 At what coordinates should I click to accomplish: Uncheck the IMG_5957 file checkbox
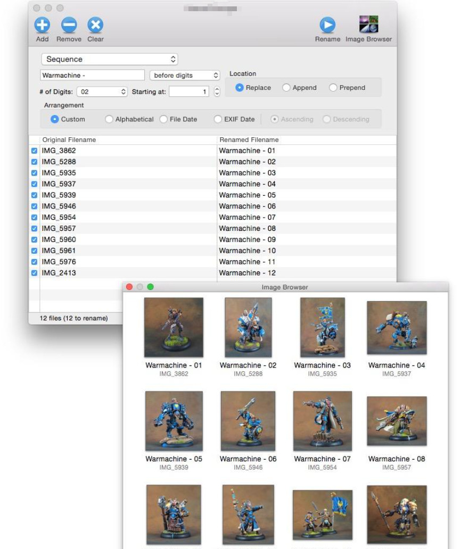pos(34,229)
